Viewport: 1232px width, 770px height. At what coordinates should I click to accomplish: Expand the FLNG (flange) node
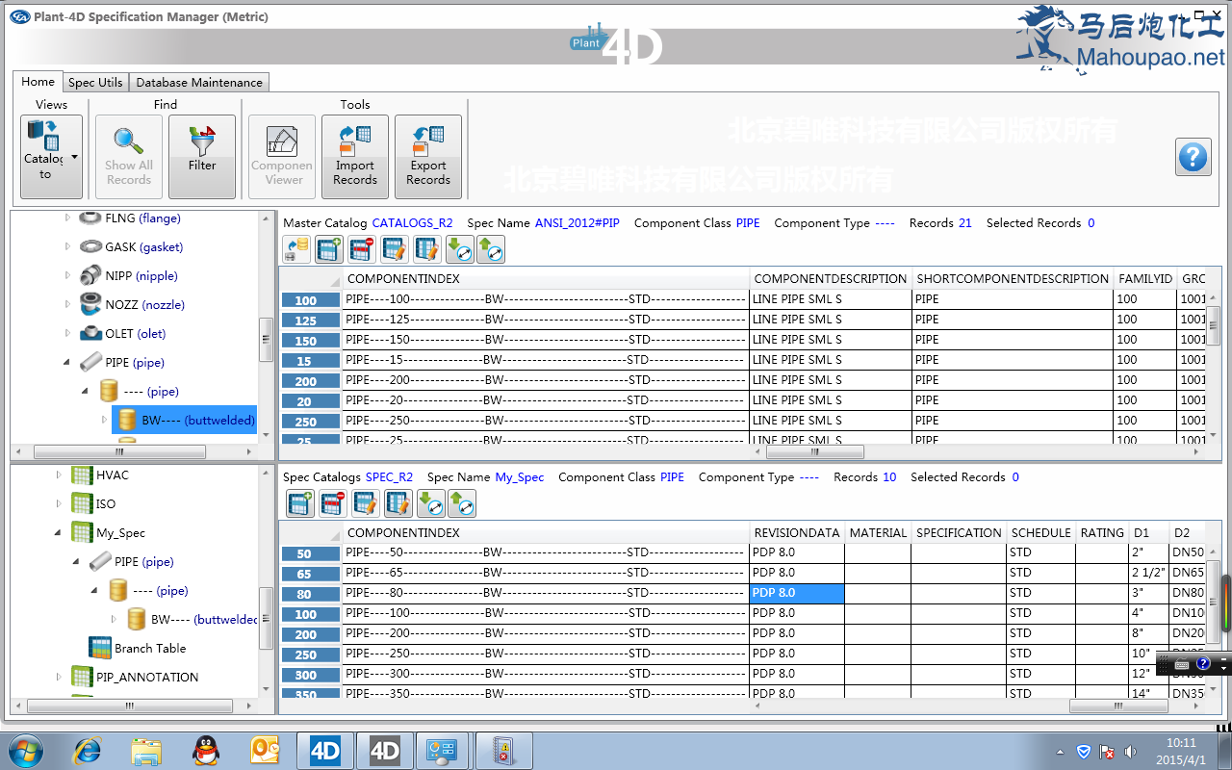[67, 218]
